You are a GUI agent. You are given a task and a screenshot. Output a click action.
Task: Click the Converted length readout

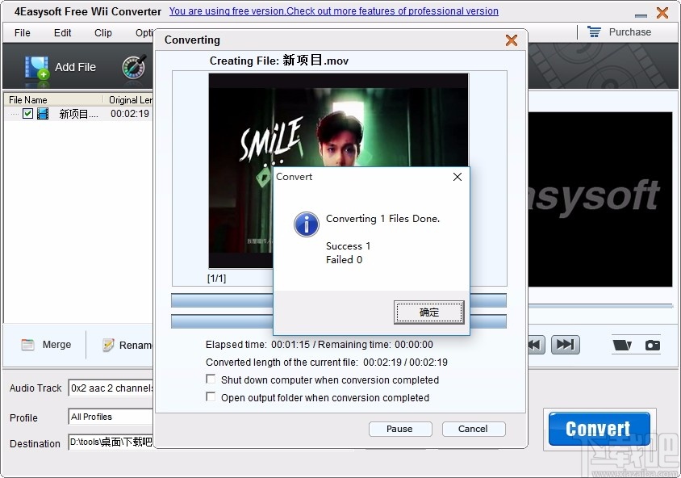[x=327, y=362]
